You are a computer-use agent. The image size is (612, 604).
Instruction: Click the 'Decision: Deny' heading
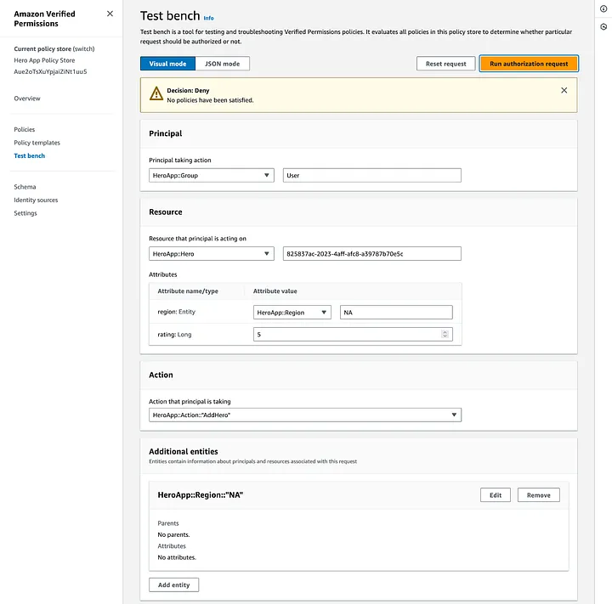coord(188,90)
